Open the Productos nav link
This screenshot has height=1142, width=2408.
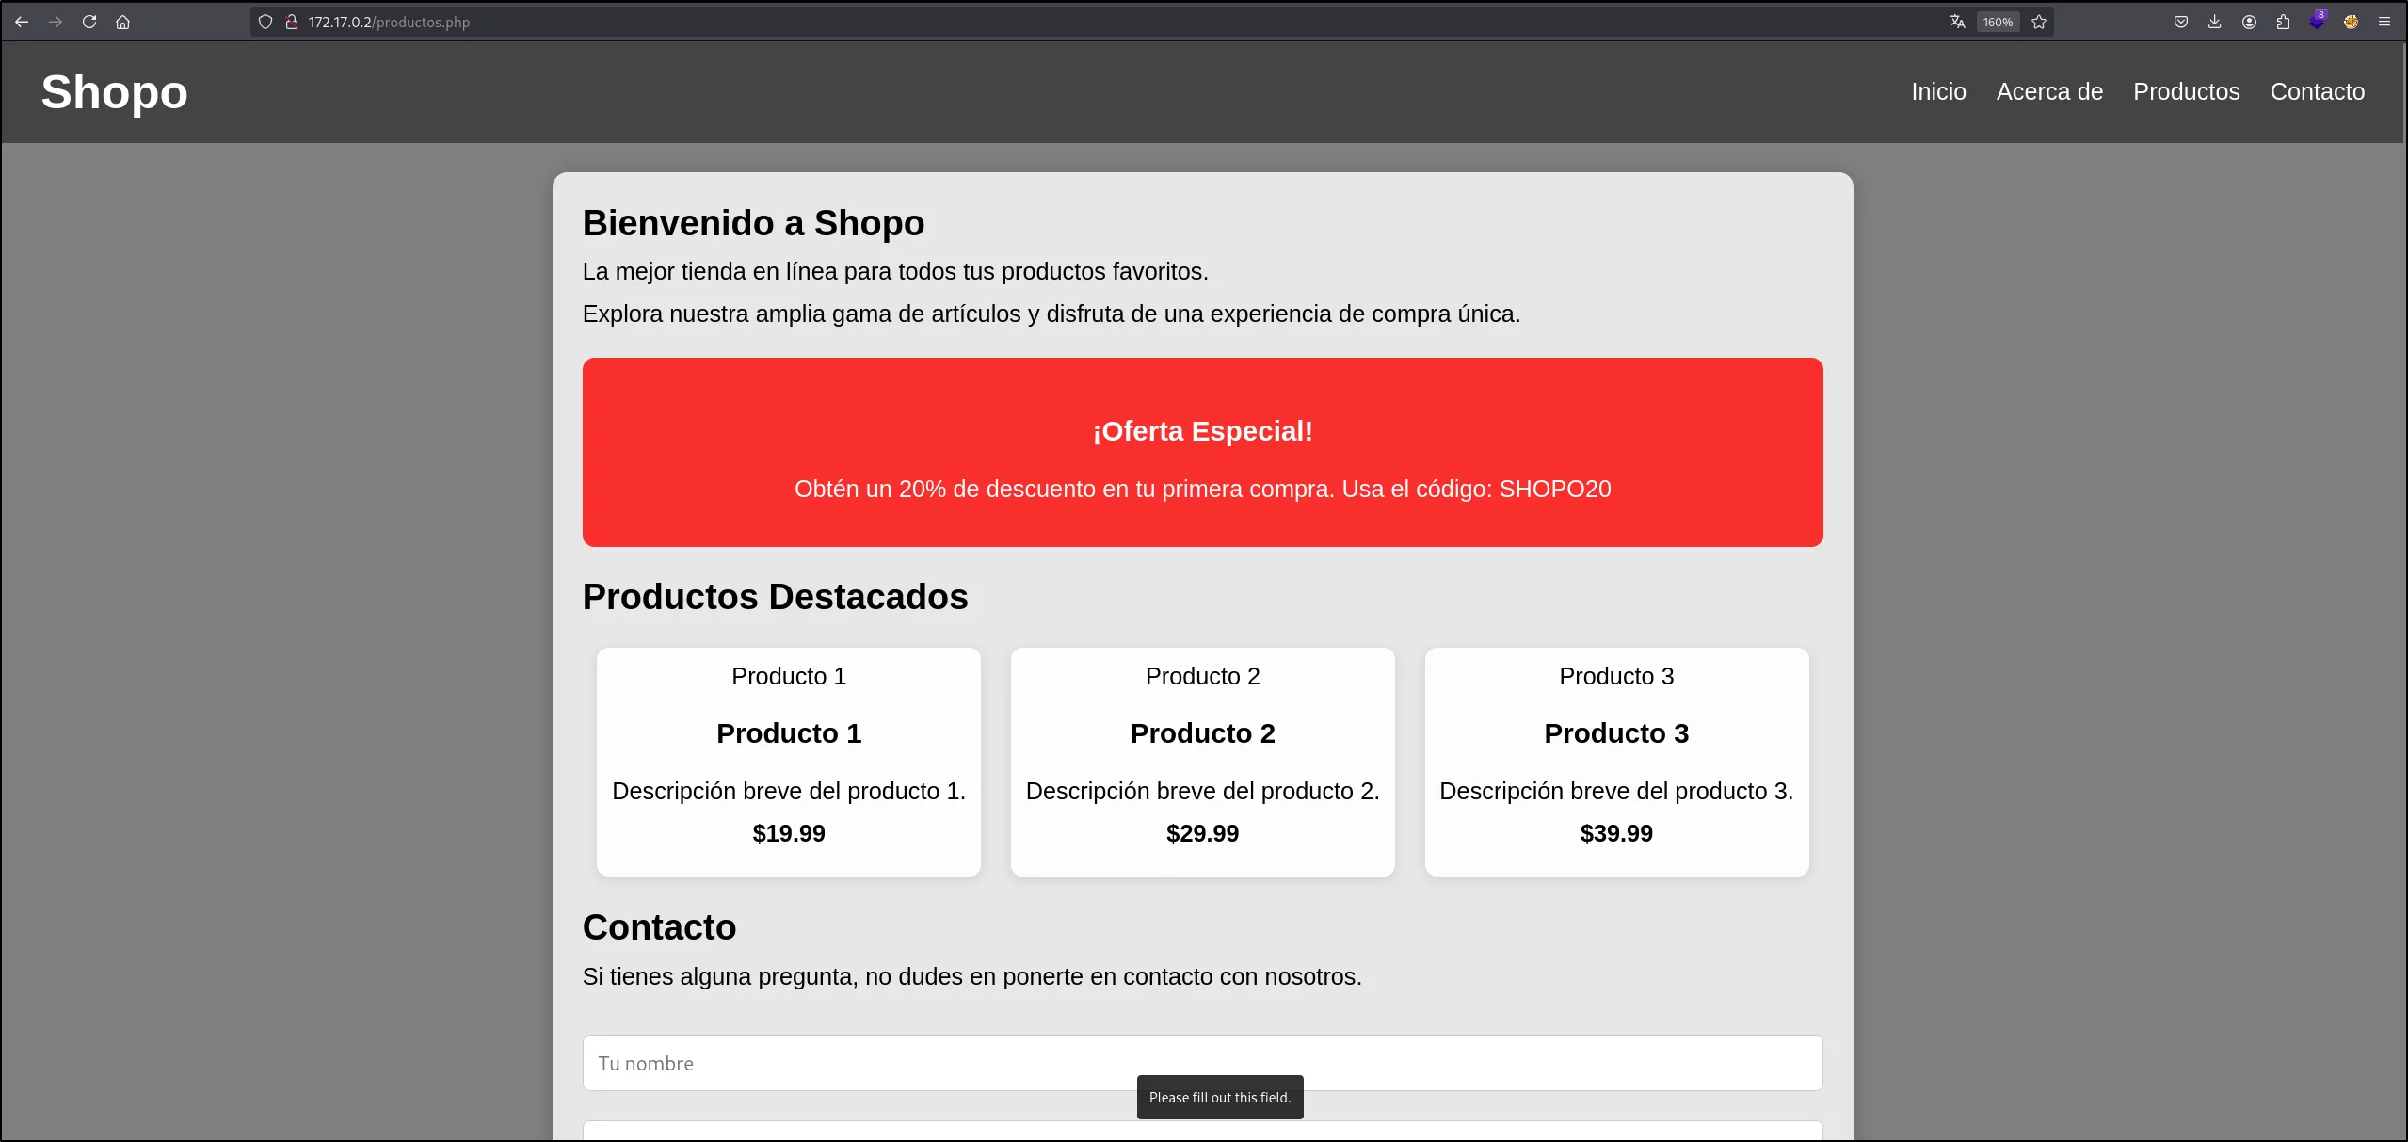2186,91
